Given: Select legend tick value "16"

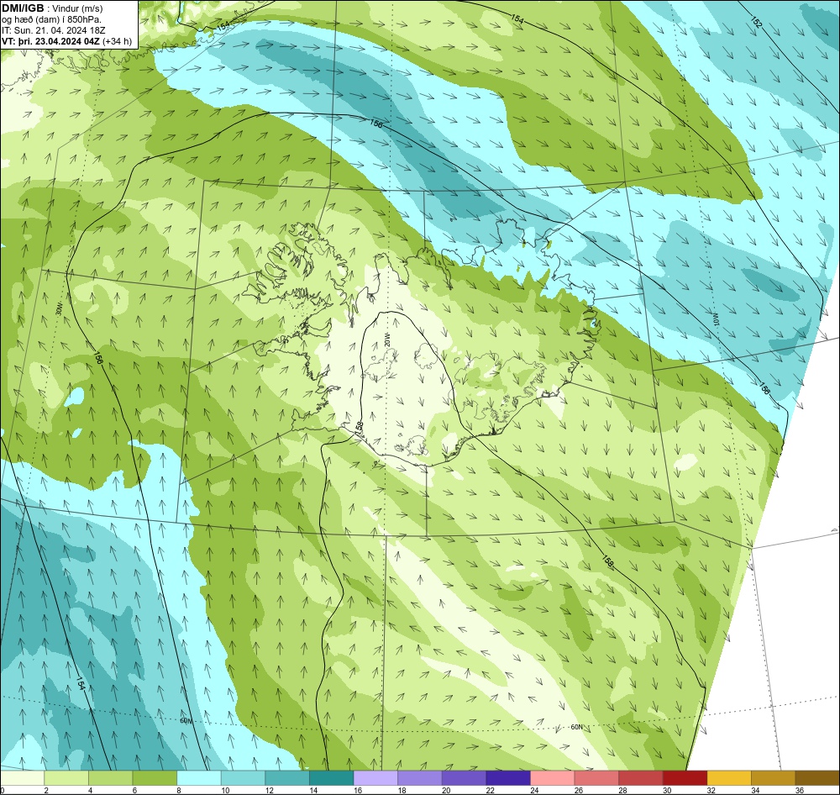Looking at the screenshot, I should (x=358, y=790).
